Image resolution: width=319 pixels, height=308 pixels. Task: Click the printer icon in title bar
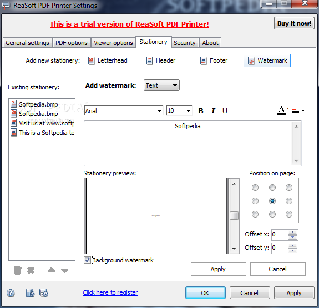[6, 5]
